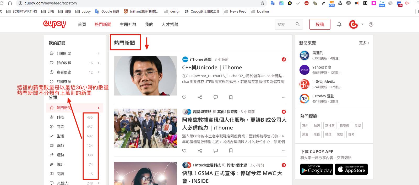Expand 訂閱來源 row chevron

pos(99,82)
